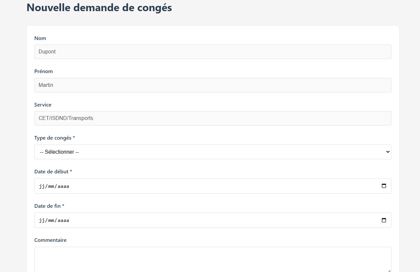Select the month segment of Date de fin

point(51,221)
